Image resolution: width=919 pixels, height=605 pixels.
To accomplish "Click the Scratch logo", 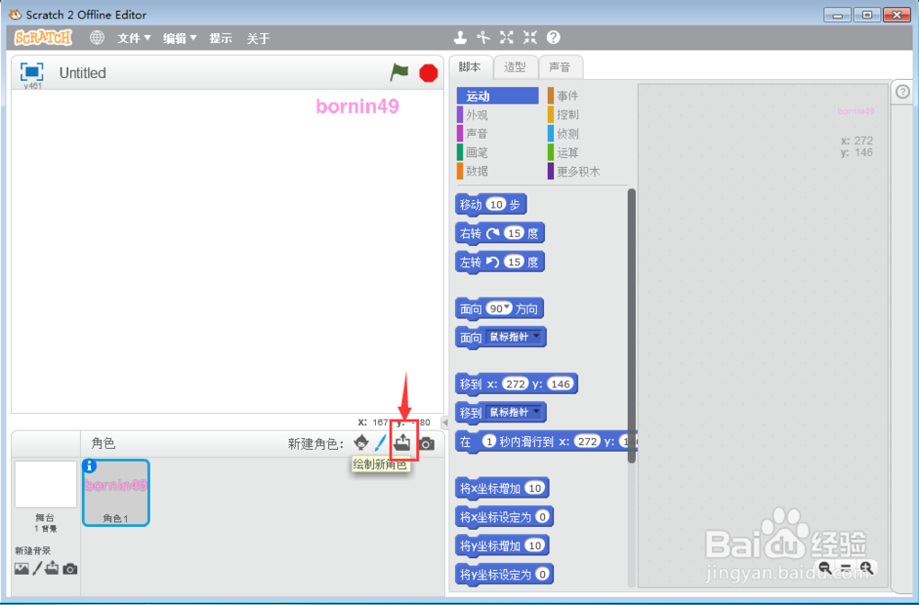I will click(x=43, y=38).
